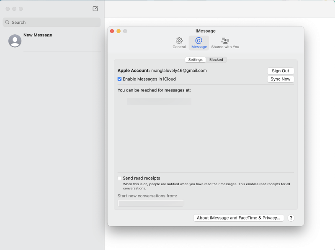Open help with the question mark button
Image resolution: width=335 pixels, height=250 pixels.
point(291,218)
